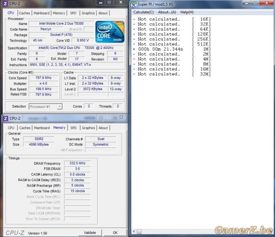Click Cycle Time (tRAS) value 15 clocks
Image resolution: width=275 pixels, height=237 pixels.
77,191
